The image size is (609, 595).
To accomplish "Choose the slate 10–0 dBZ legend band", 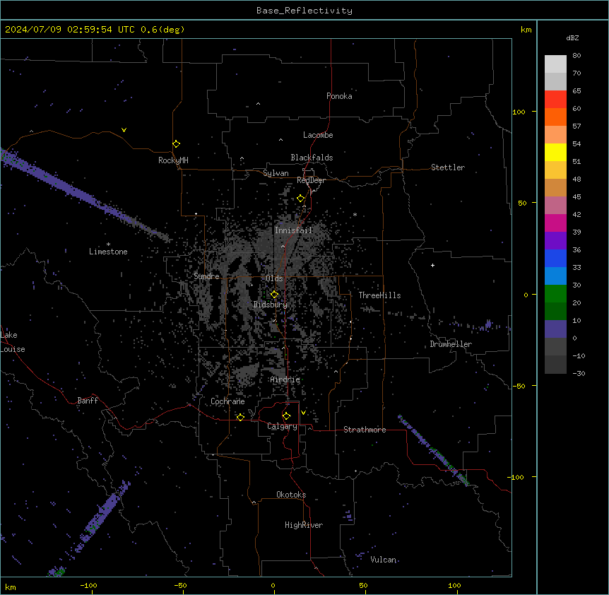I will [555, 329].
